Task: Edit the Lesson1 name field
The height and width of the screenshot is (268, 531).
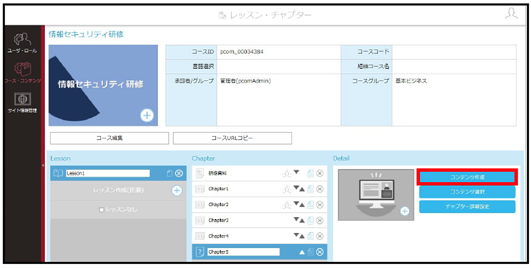Action: (x=108, y=174)
